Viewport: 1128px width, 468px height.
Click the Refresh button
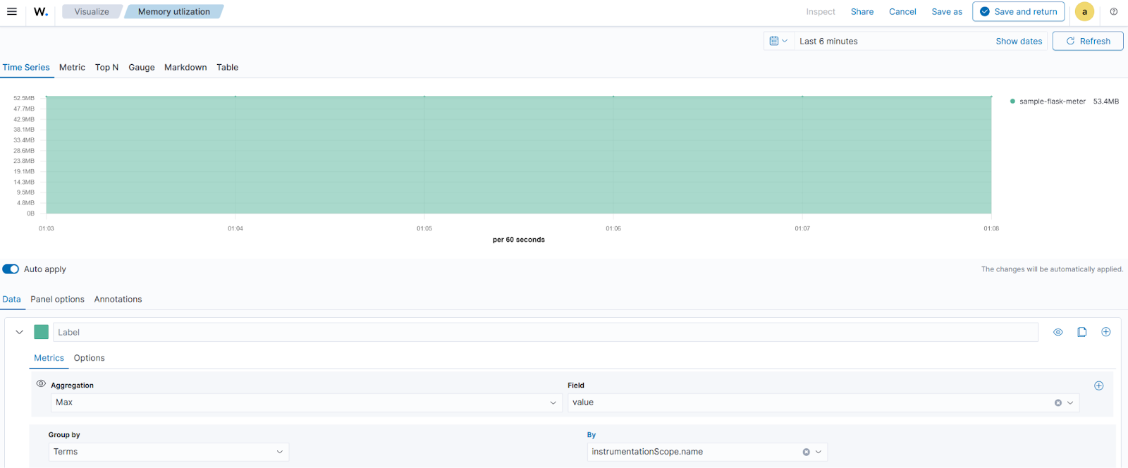[x=1088, y=41]
